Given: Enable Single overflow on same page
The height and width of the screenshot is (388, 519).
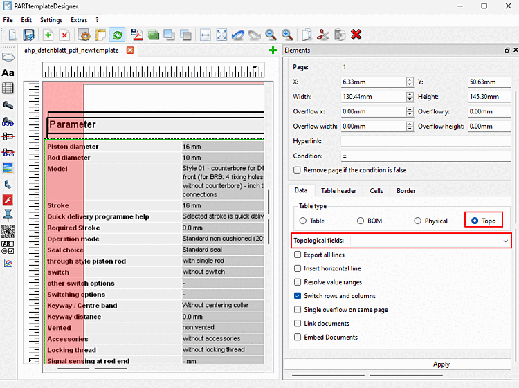Looking at the screenshot, I should 298,310.
